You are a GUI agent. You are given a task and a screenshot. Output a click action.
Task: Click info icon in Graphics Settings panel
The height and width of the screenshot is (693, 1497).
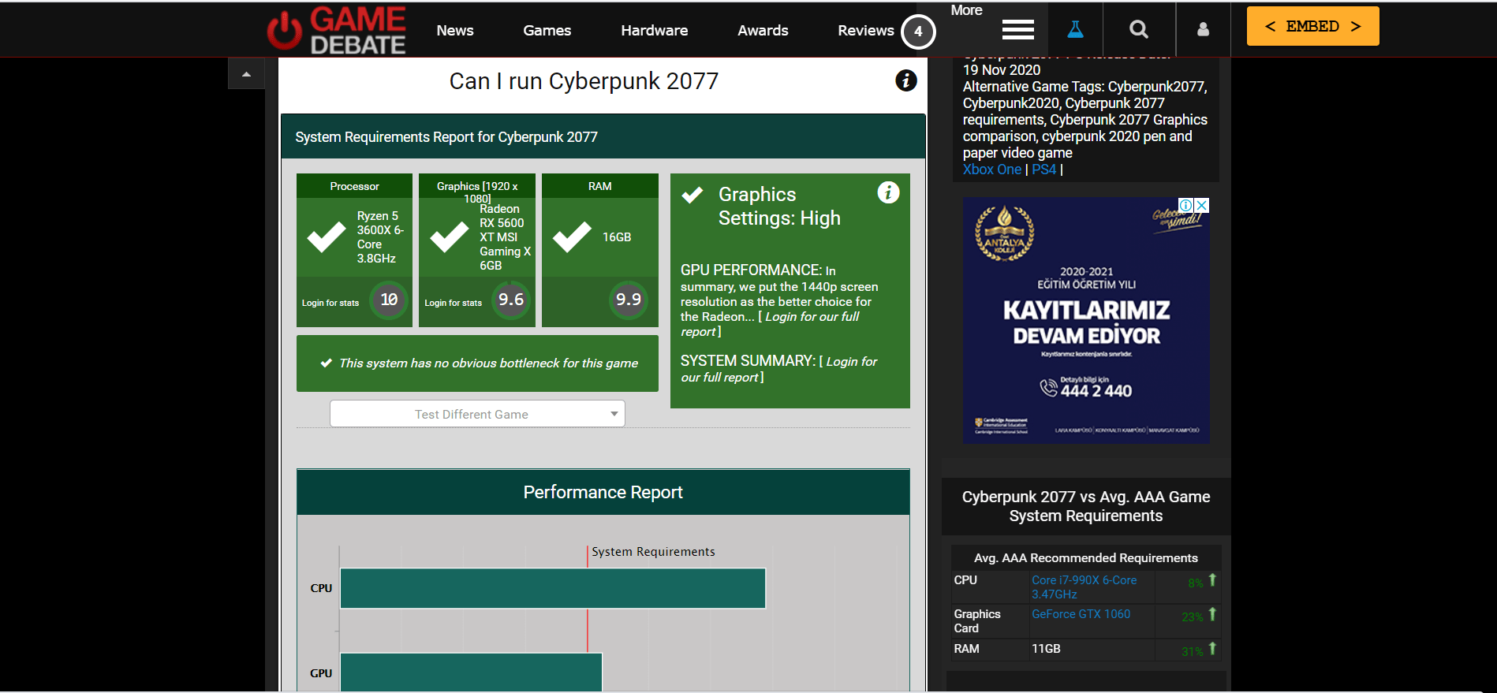point(888,192)
